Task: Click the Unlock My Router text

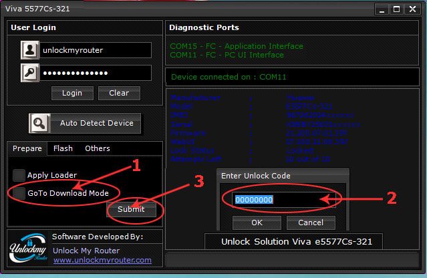Action: point(86,251)
